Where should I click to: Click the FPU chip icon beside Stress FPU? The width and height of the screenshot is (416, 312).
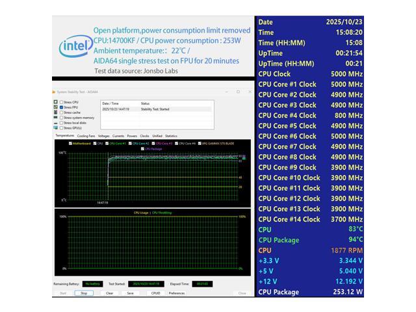click(x=55, y=107)
